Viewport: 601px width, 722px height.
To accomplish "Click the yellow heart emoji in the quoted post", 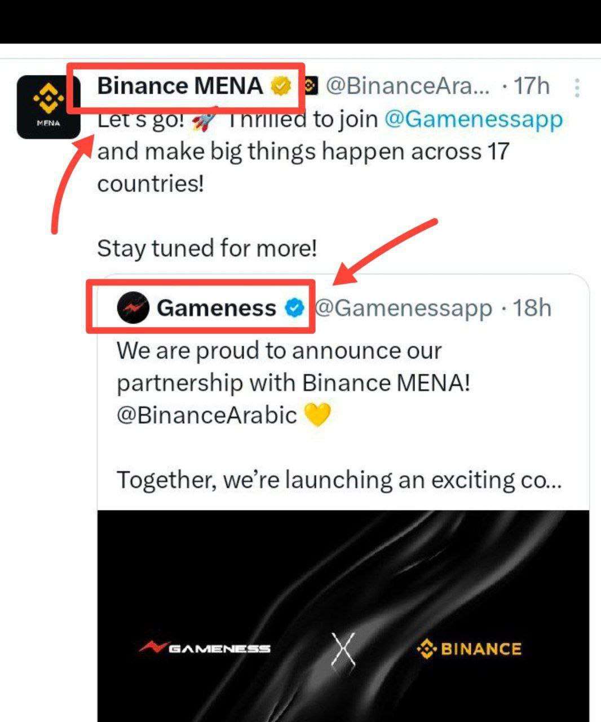I will (317, 415).
